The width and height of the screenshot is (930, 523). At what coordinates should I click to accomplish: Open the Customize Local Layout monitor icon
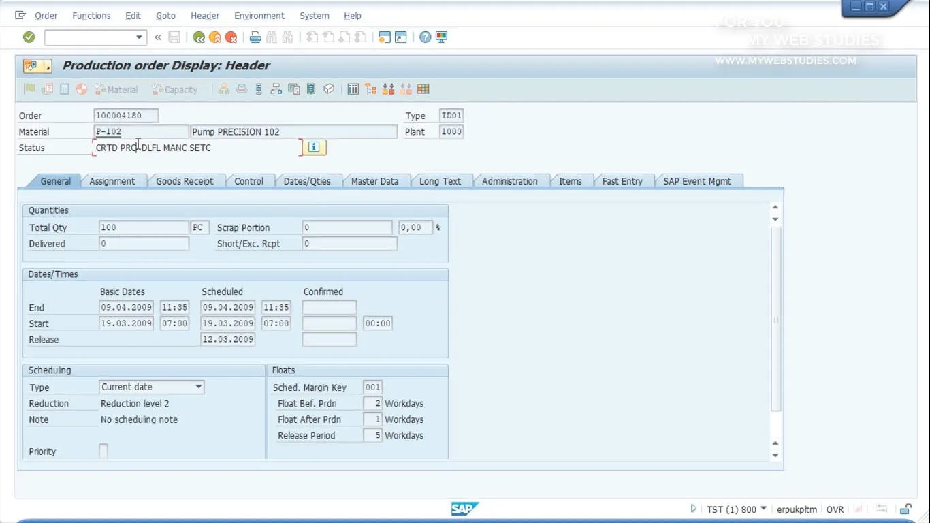pyautogui.click(x=442, y=37)
